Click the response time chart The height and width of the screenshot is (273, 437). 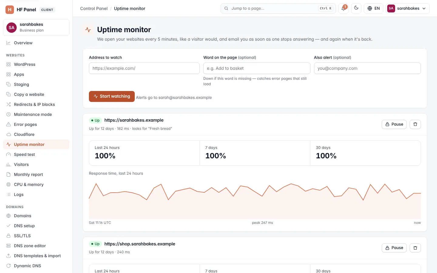255,200
